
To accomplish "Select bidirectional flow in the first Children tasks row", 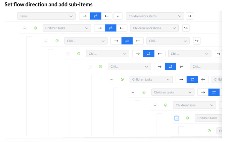I will (x=111, y=28).
